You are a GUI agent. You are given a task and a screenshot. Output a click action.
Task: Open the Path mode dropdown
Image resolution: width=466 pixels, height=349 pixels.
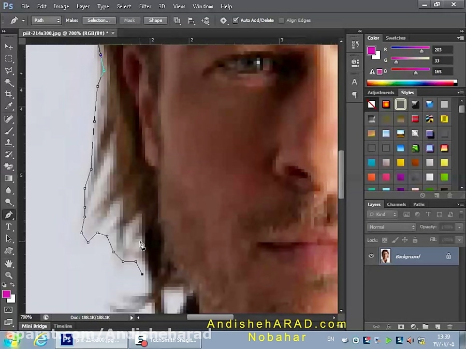pyautogui.click(x=47, y=20)
